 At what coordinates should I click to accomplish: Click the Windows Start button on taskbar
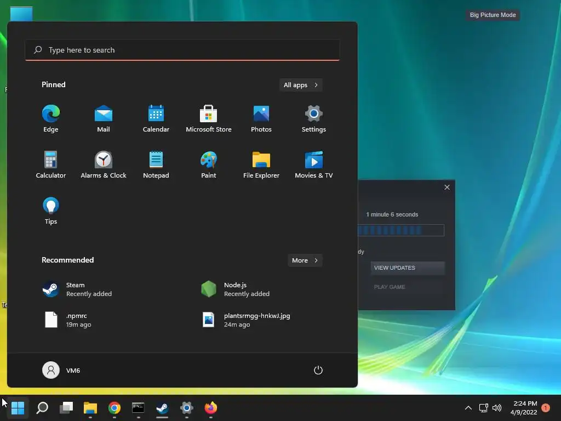pos(18,408)
